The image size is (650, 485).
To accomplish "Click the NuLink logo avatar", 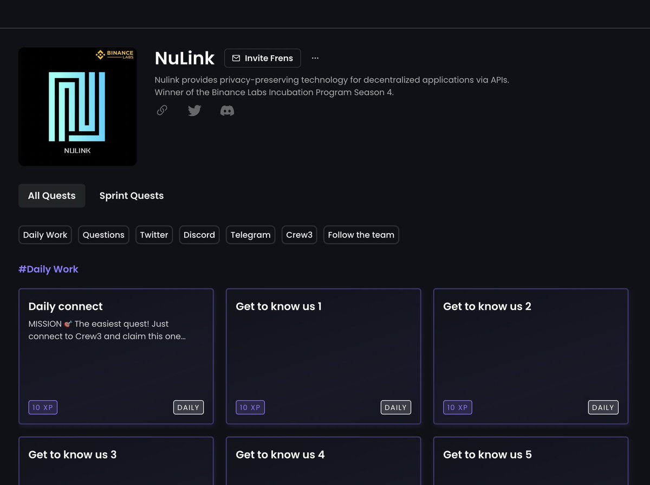I will pos(77,106).
